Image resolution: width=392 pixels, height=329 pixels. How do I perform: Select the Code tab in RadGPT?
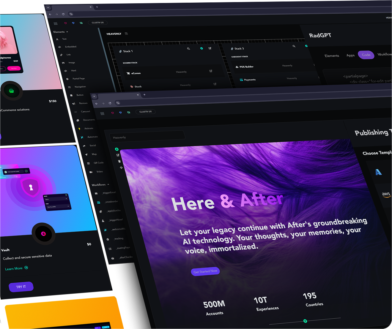tap(366, 55)
